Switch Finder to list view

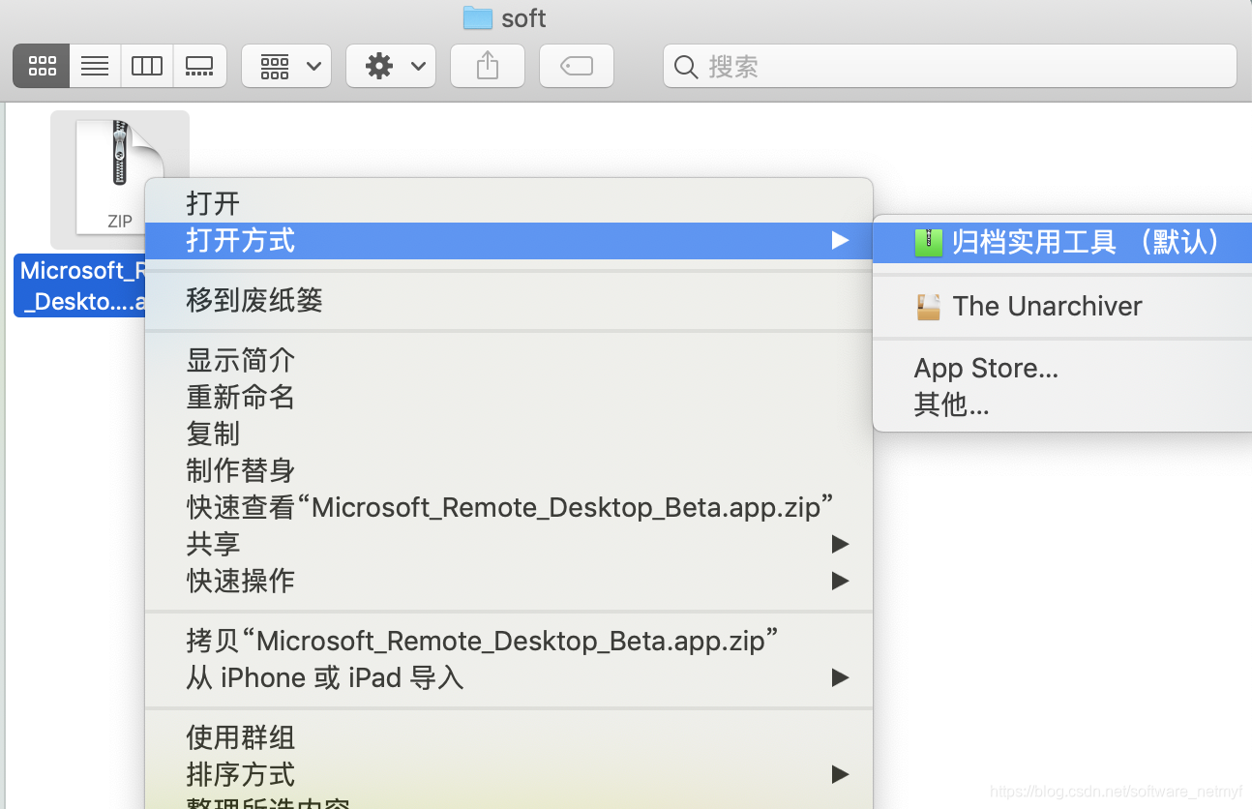coord(95,66)
